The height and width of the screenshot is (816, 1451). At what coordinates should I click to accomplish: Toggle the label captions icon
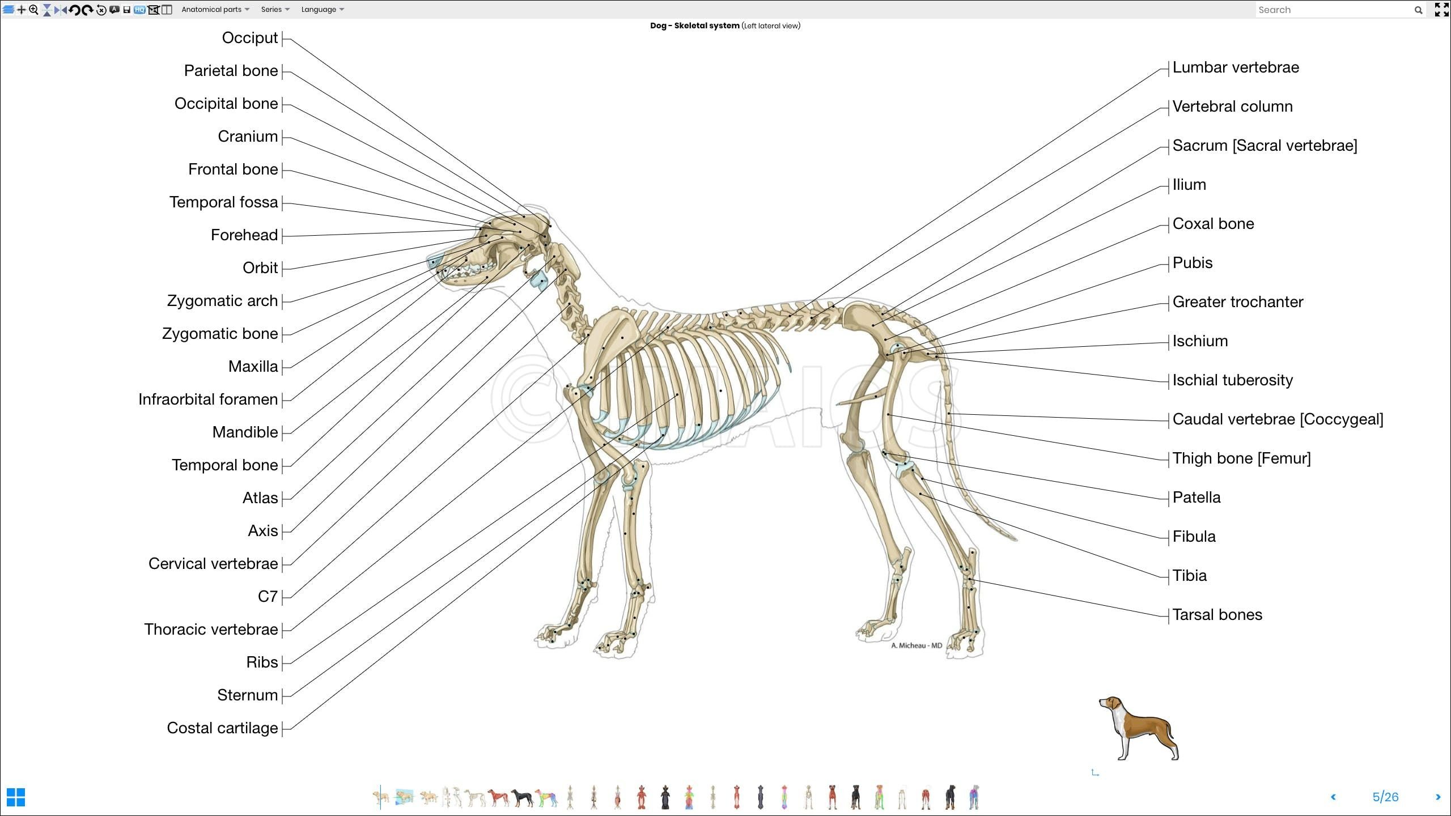point(114,9)
